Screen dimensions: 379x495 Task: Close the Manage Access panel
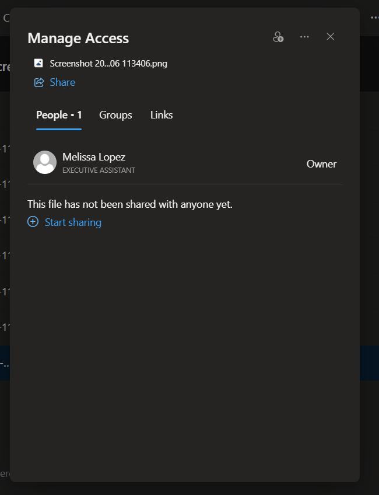pos(331,37)
